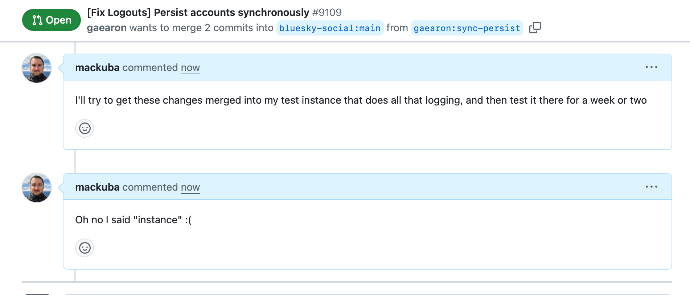
Task: Click the PR number #9109
Action: pyautogui.click(x=327, y=12)
